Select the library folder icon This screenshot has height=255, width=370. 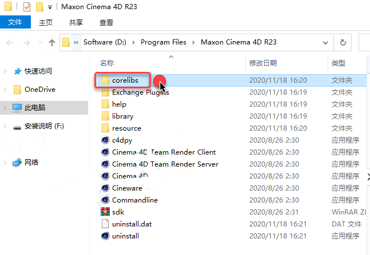pos(105,116)
